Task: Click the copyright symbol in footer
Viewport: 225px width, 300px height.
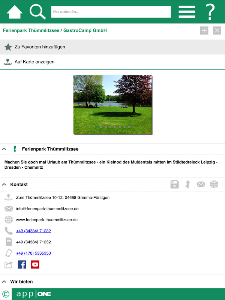Action: pos(6,294)
